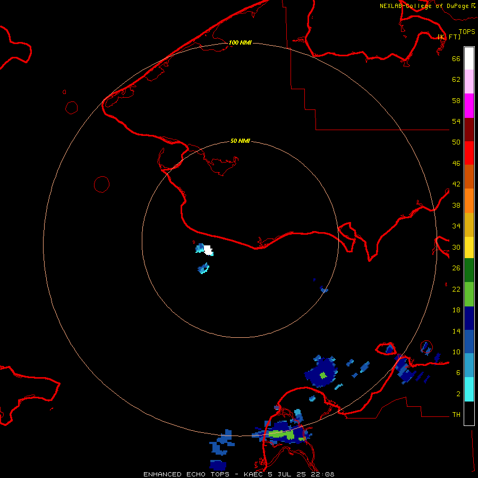The image size is (478, 478).
Task: Click the TOPS legend title
Action: tap(467, 32)
